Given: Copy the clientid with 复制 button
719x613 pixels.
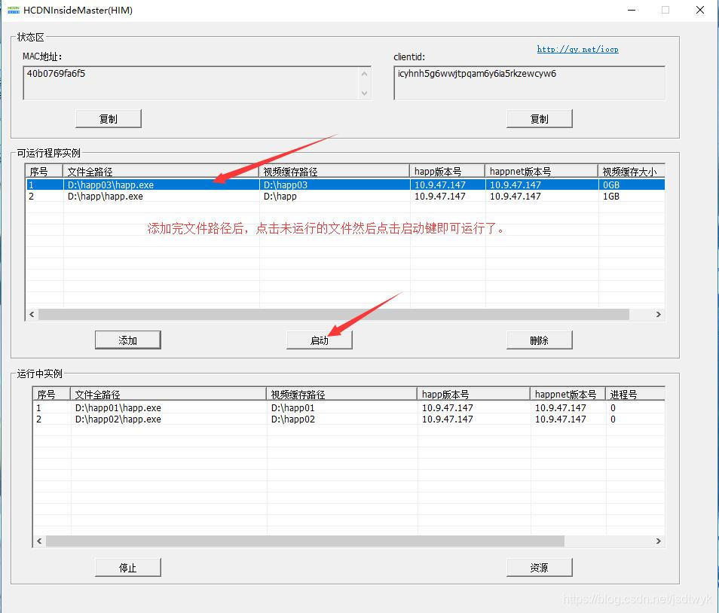Looking at the screenshot, I should pyautogui.click(x=540, y=119).
